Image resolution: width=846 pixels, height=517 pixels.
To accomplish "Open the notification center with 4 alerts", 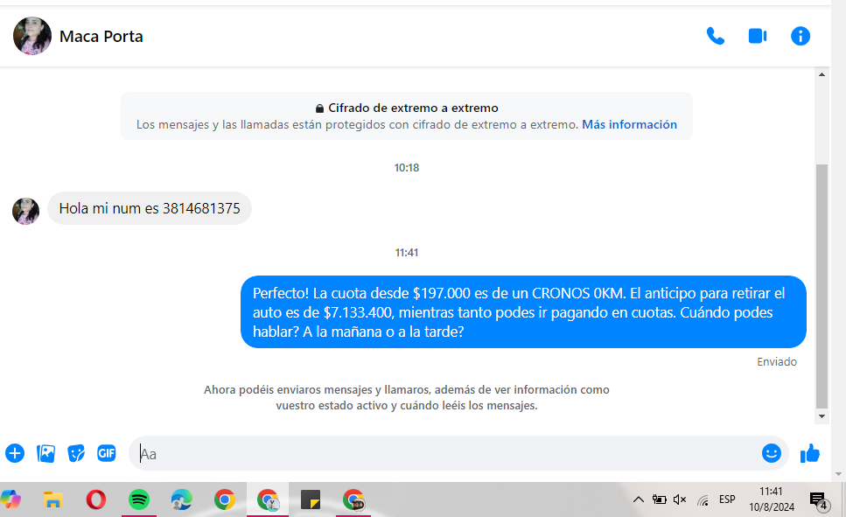I will click(x=818, y=500).
